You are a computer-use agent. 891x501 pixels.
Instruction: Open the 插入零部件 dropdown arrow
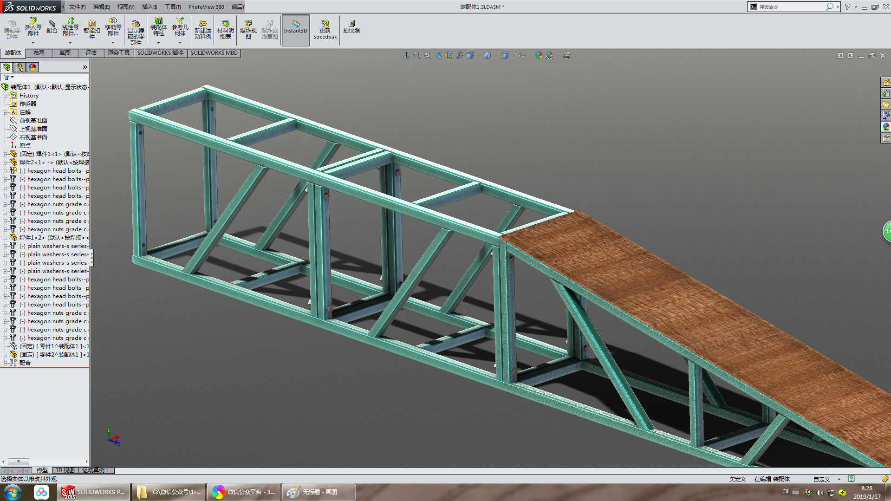[x=33, y=43]
